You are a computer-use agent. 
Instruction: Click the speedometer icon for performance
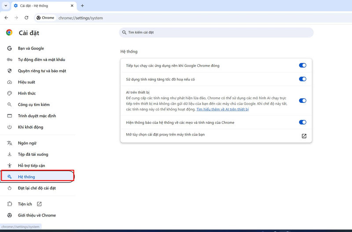[x=9, y=82]
